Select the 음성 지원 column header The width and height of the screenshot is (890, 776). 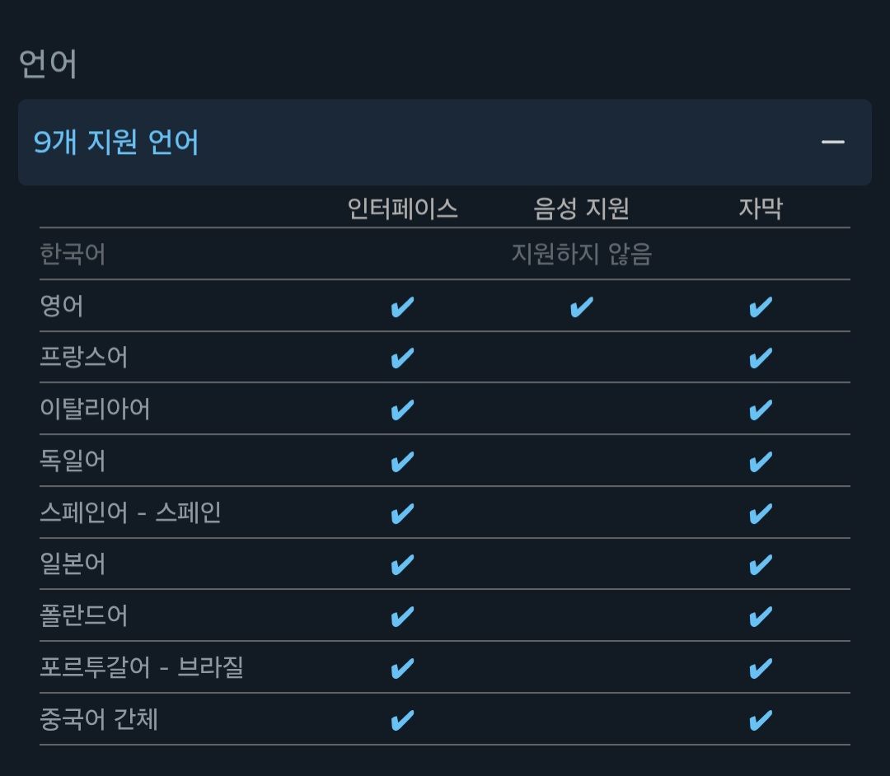(x=581, y=208)
